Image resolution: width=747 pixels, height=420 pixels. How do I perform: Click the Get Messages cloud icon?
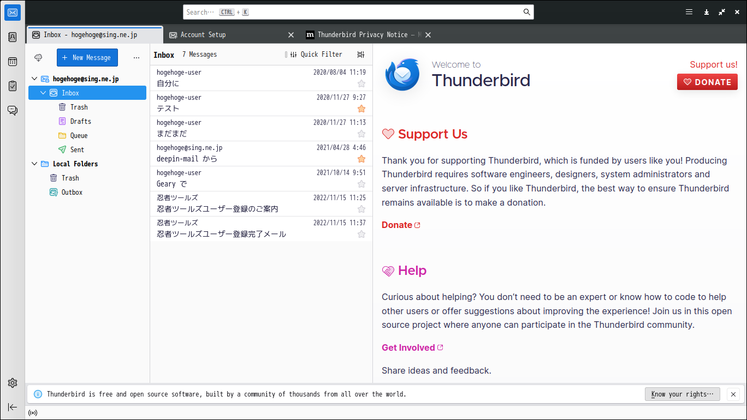[x=38, y=57]
